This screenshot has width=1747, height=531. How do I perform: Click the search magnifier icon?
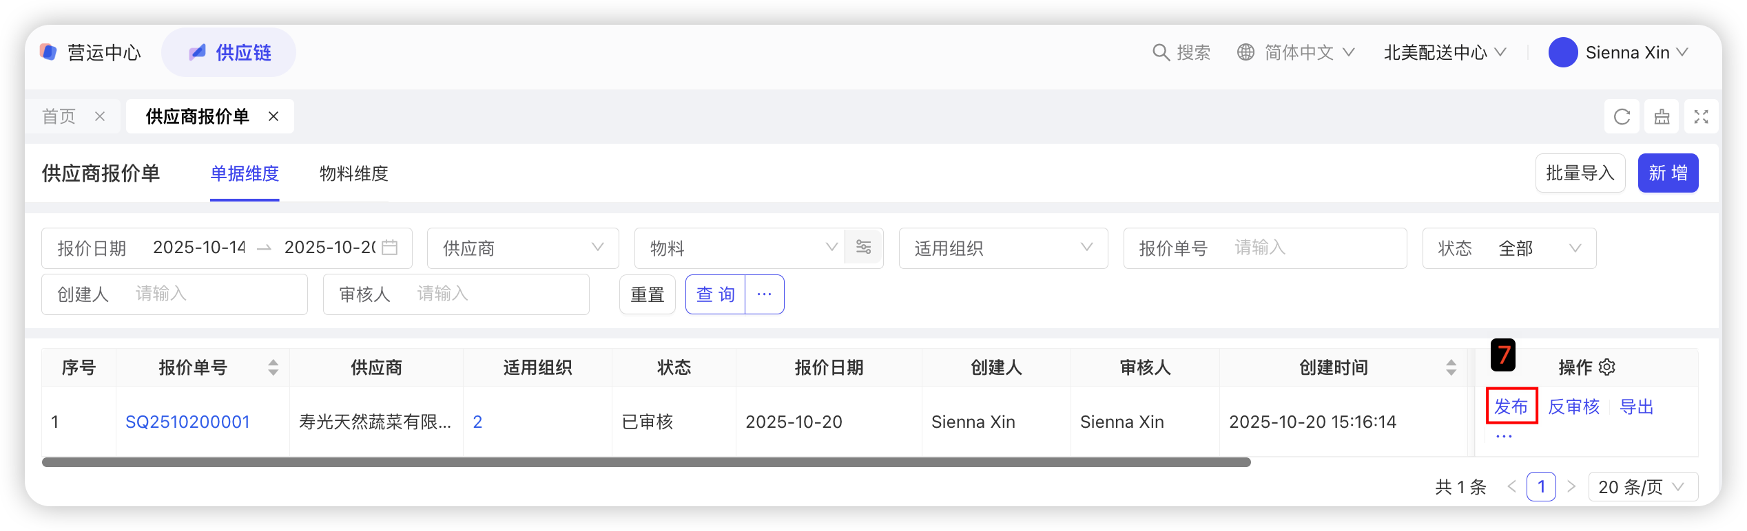[x=1161, y=52]
